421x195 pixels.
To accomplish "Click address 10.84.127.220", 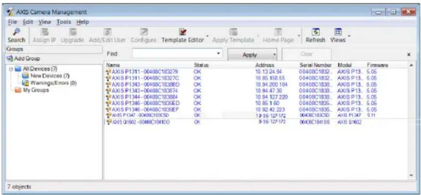I will click(271, 97).
